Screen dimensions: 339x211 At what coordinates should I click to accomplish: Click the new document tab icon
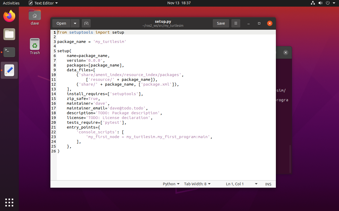tap(86, 23)
